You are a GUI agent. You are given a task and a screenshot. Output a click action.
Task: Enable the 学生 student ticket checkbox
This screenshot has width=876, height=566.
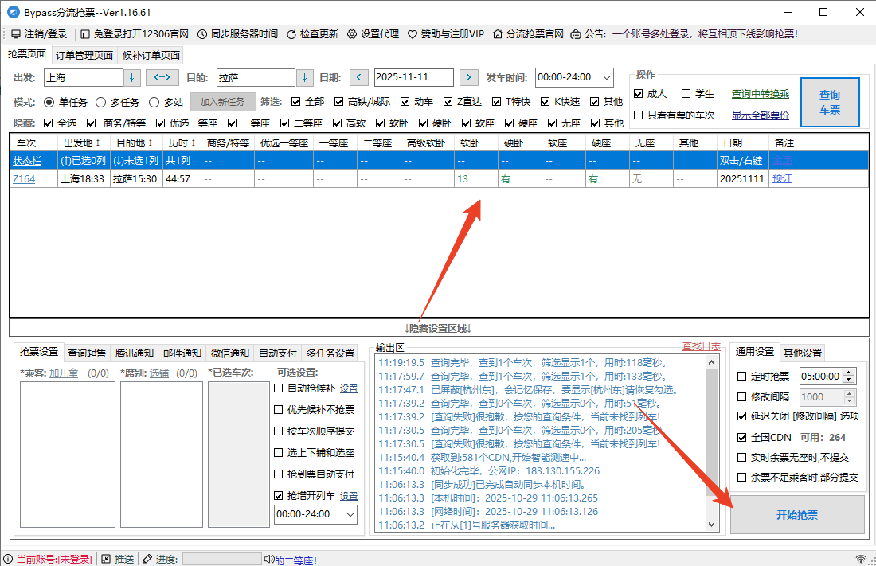click(686, 94)
